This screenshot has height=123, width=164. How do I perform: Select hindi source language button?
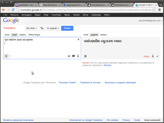coord(15,35)
